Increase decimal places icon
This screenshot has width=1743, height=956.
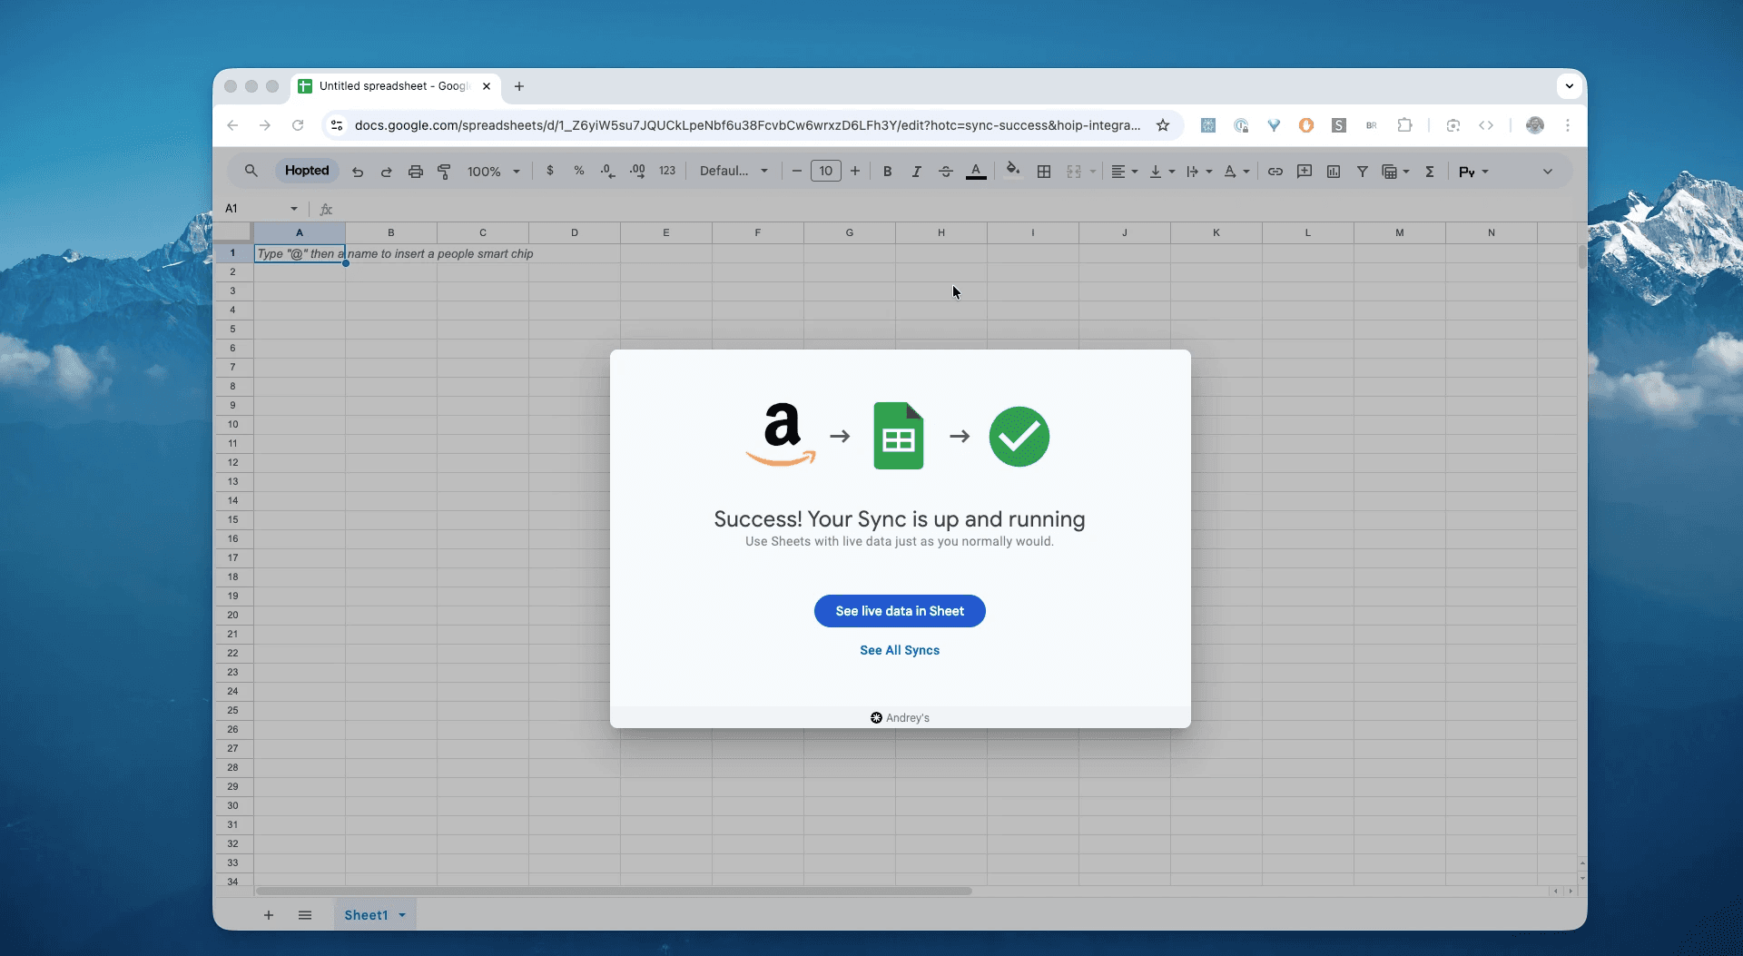click(637, 171)
